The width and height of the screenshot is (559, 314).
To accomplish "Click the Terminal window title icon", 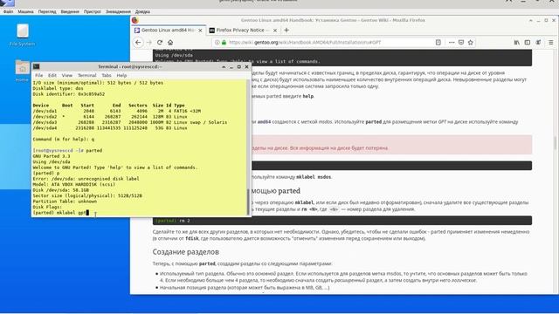I will tap(37, 66).
